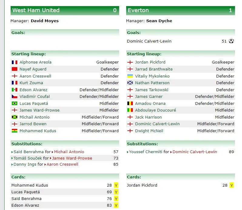Click the Scotland flag beside Nathan Patterson
This screenshot has height=210, width=242.
coord(130,83)
